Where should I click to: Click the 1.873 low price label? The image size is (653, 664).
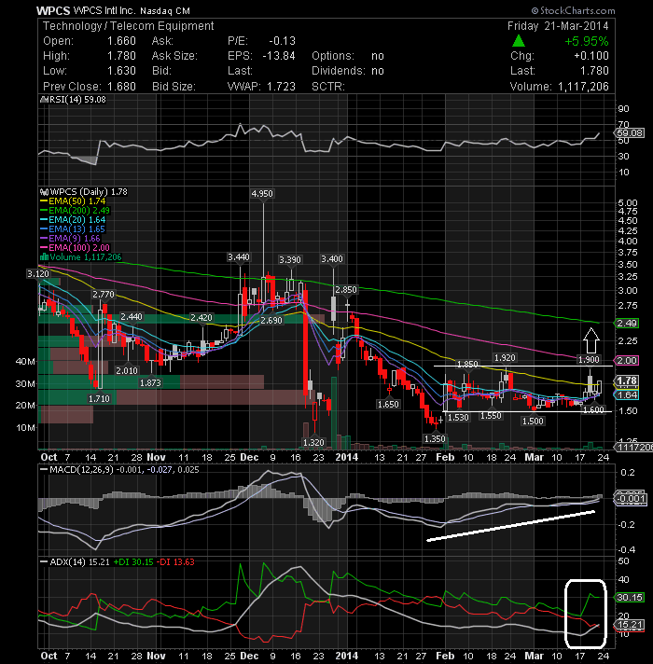tap(150, 382)
